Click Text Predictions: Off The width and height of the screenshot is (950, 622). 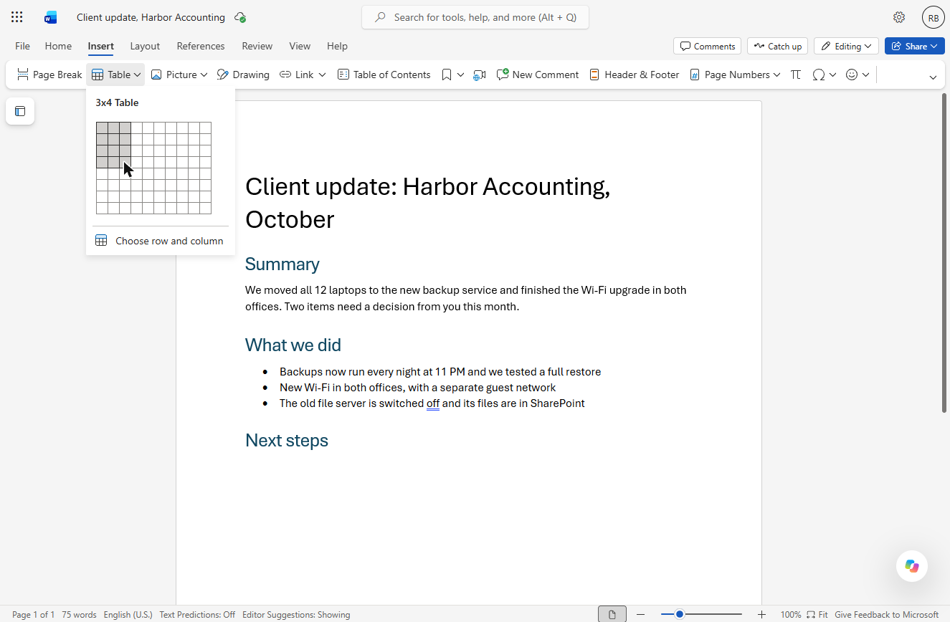[x=197, y=614]
